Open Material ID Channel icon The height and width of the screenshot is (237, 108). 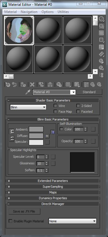(68, 84)
